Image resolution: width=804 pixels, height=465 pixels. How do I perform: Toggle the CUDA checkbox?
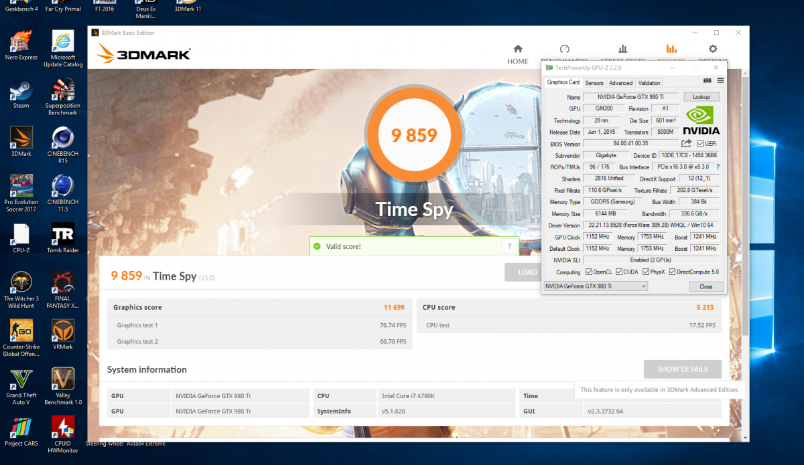pos(619,272)
